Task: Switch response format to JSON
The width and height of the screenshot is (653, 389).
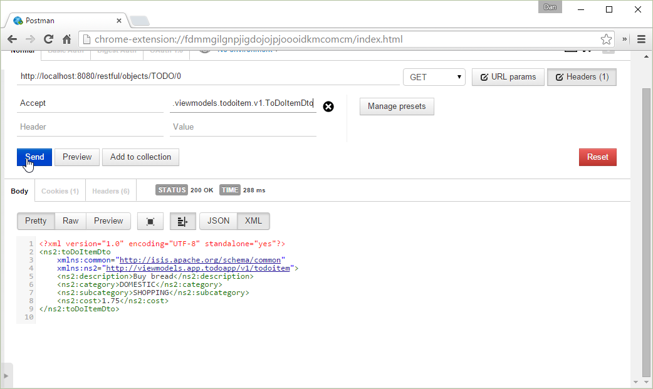Action: (x=218, y=220)
